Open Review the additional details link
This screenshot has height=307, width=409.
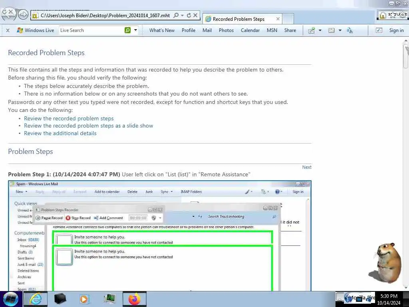[60, 134]
